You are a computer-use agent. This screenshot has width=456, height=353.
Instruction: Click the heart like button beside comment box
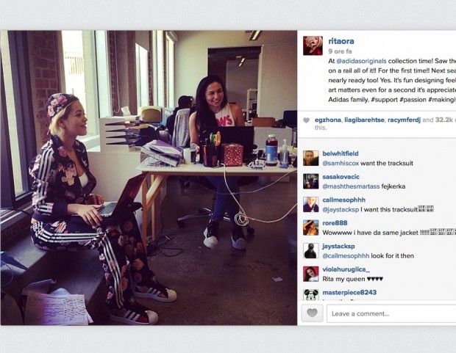pyautogui.click(x=312, y=313)
